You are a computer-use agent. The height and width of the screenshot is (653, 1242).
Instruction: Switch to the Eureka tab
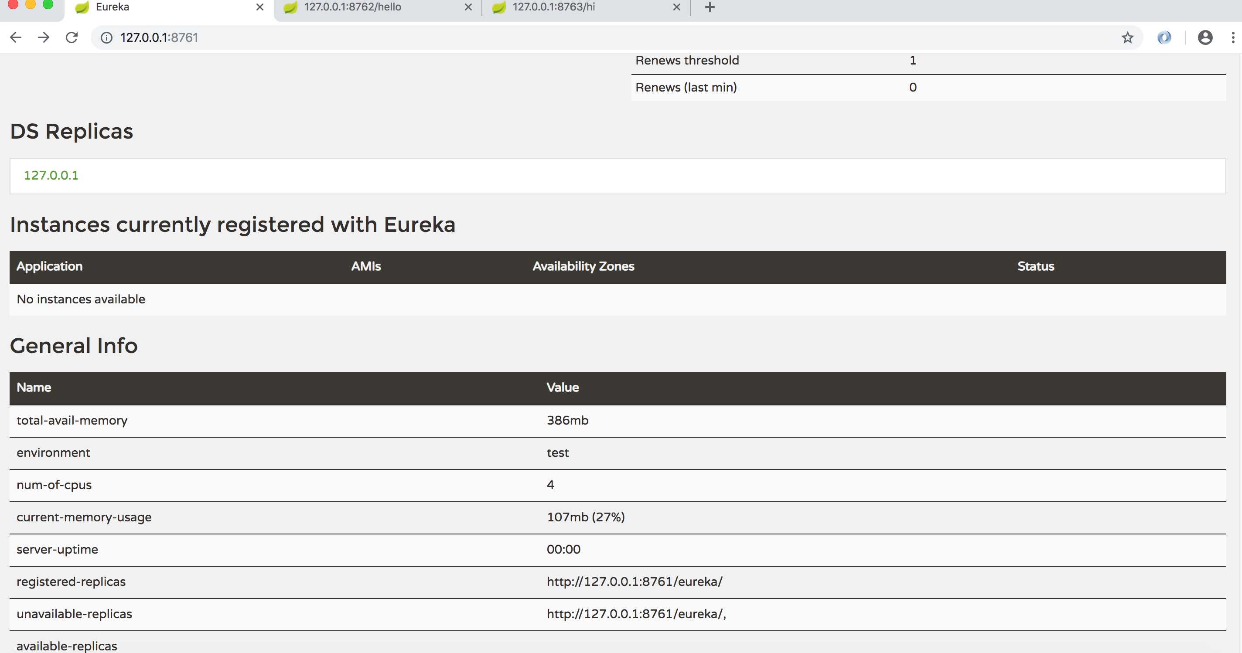pos(169,9)
